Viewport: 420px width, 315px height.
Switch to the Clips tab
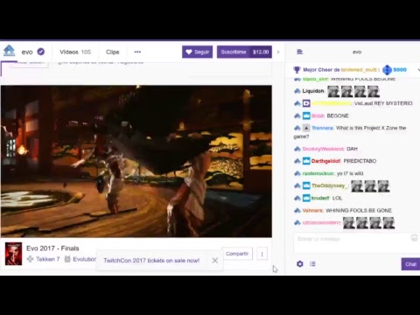[112, 52]
